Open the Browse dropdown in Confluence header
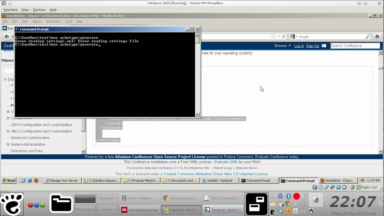Viewport: 384px width, 216px height. click(x=283, y=46)
